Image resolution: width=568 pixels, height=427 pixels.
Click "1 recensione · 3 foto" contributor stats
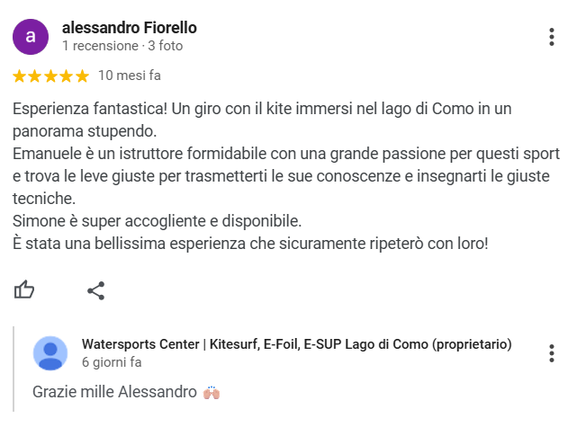point(122,45)
